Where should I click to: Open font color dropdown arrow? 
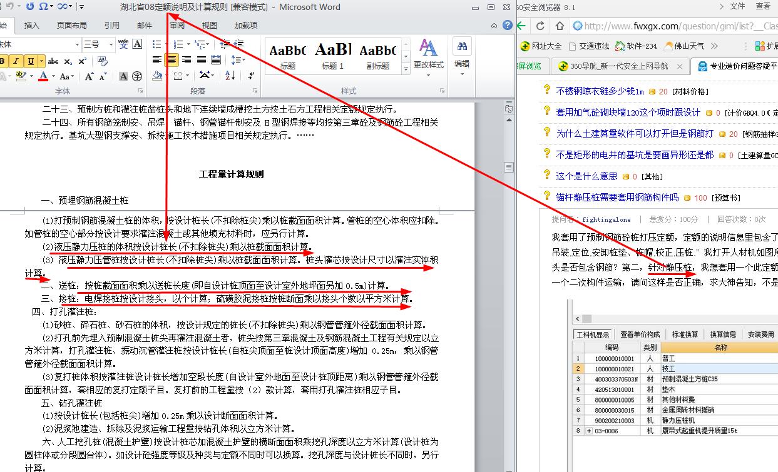coord(53,76)
